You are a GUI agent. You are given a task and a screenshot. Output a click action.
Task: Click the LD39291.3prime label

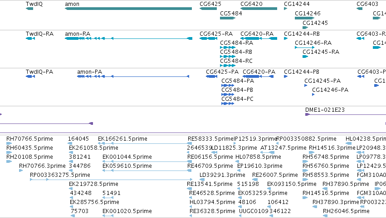pos(223,175)
